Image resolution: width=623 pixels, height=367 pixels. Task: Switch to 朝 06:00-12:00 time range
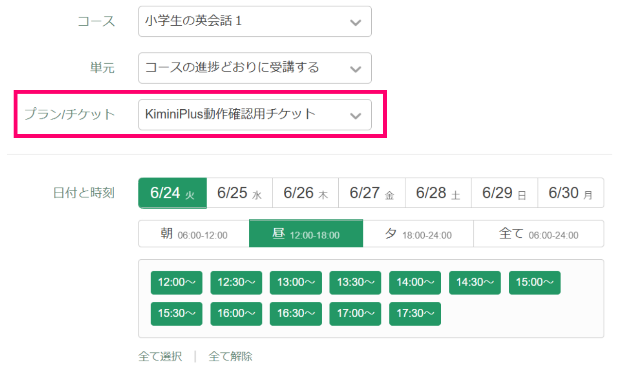pos(194,234)
